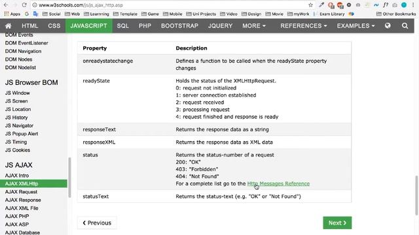Open AJAX Request in the sidebar
This screenshot has width=419, height=235.
(x=21, y=192)
